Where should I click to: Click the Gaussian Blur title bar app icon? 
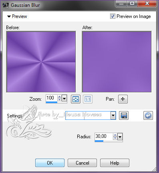(6, 5)
